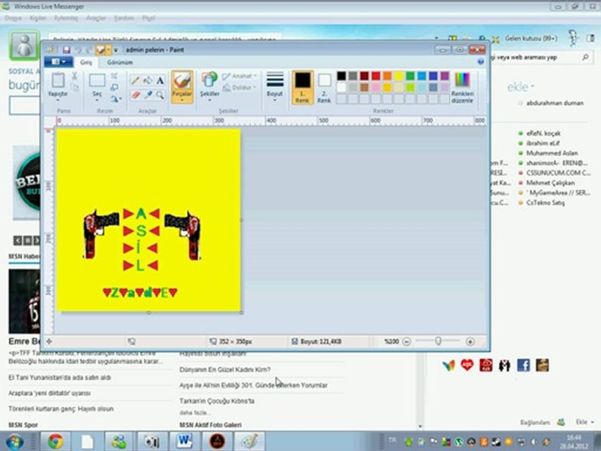Open the Dosya menu in Messenger
Image resolution: width=601 pixels, height=451 pixels.
coord(13,18)
